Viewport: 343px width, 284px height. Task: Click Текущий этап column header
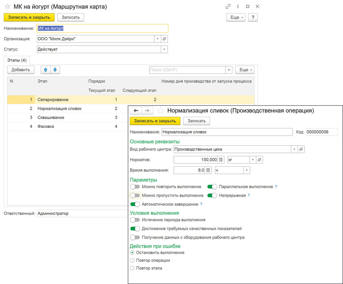[x=103, y=90]
